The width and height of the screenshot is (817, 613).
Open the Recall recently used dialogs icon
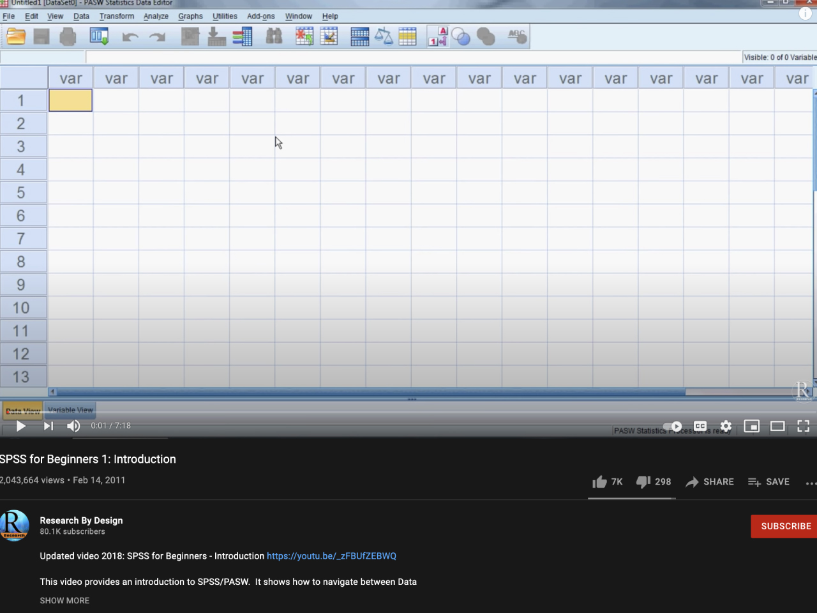[99, 37]
